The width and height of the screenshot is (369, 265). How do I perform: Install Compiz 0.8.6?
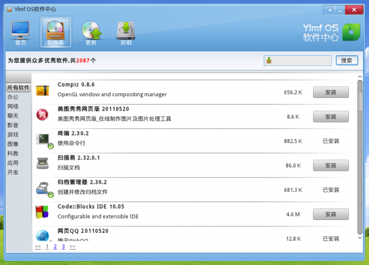331,92
